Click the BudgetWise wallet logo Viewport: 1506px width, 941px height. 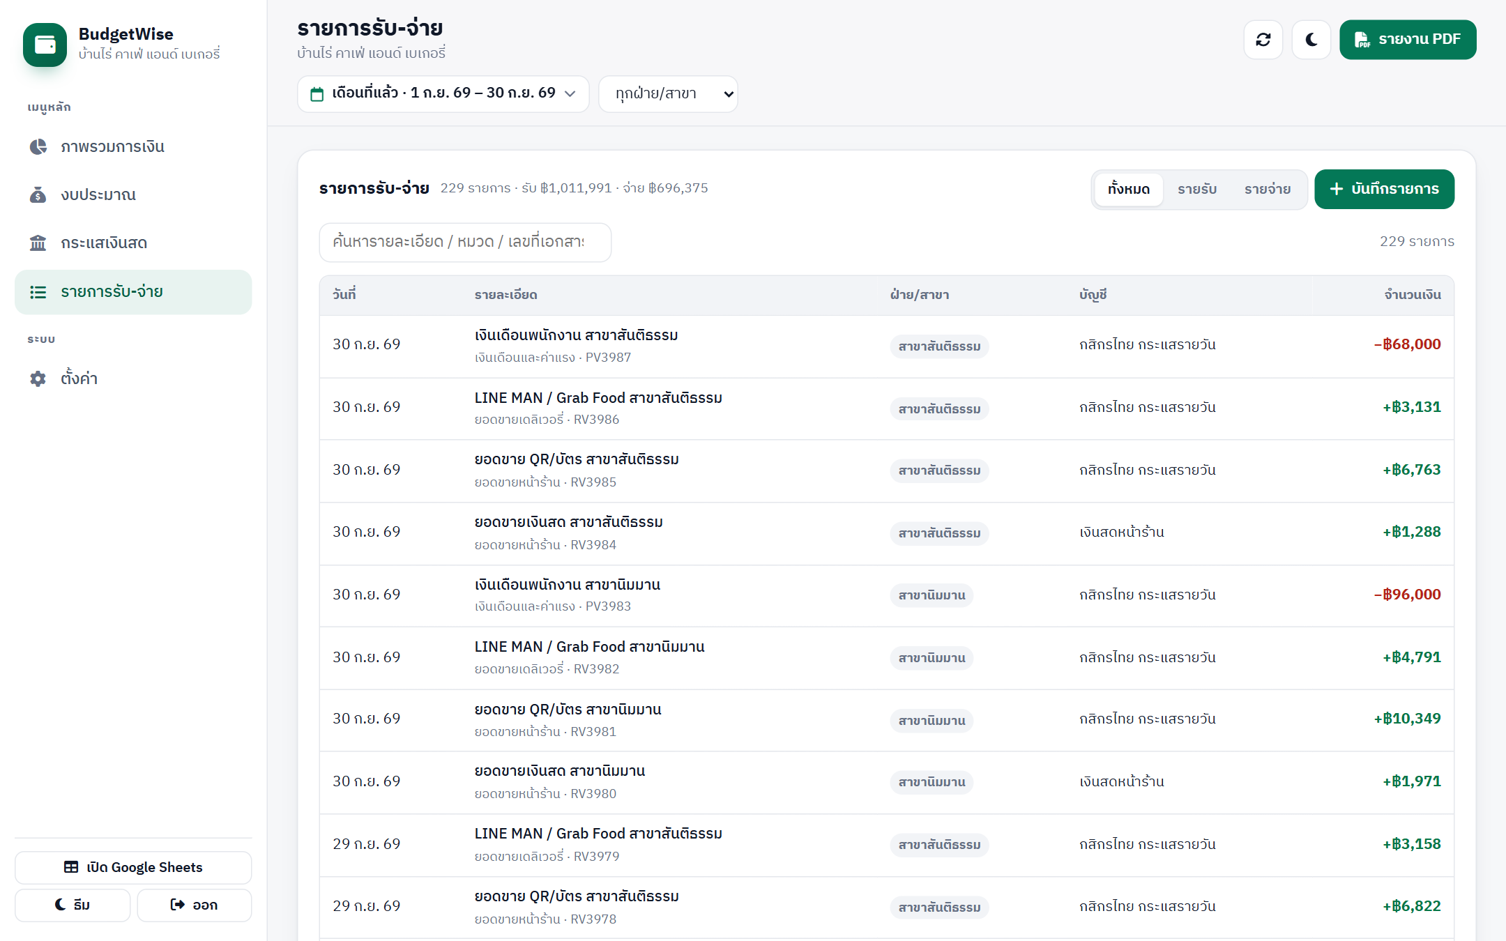point(45,45)
